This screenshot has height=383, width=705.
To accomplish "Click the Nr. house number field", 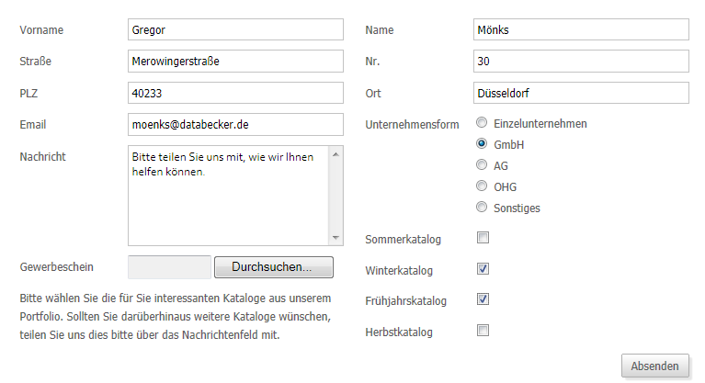I will pos(580,62).
